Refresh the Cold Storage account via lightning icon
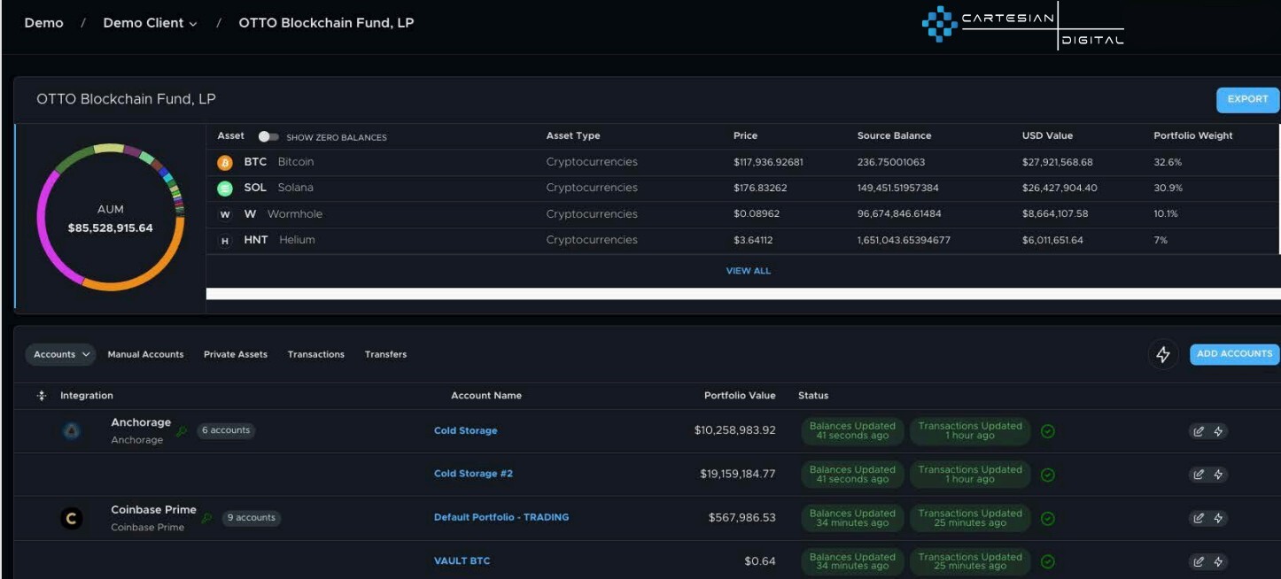The image size is (1281, 579). click(x=1218, y=431)
